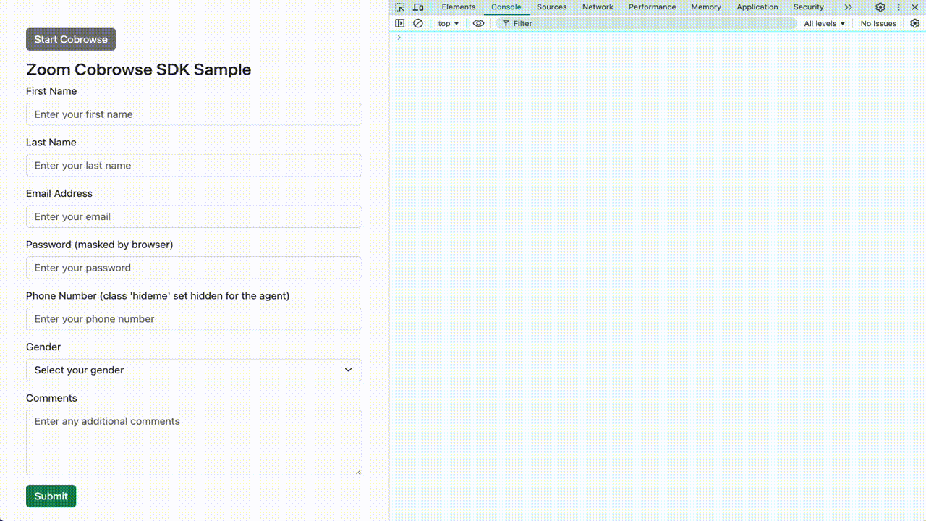Focus the Last Name input field
926x521 pixels.
pos(194,165)
